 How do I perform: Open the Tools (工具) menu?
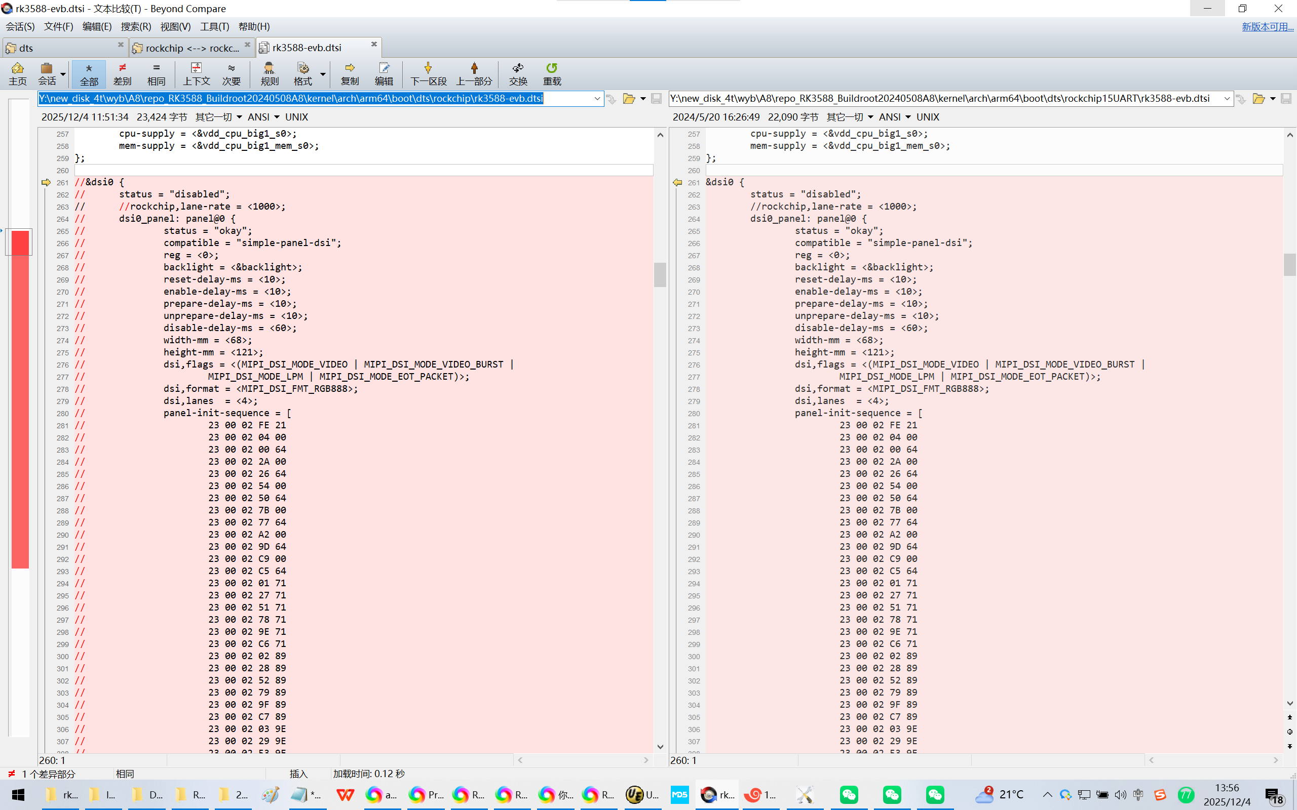214,26
